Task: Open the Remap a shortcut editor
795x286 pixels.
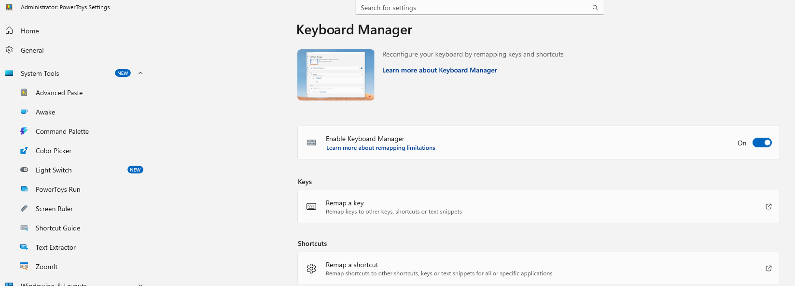Action: point(538,269)
